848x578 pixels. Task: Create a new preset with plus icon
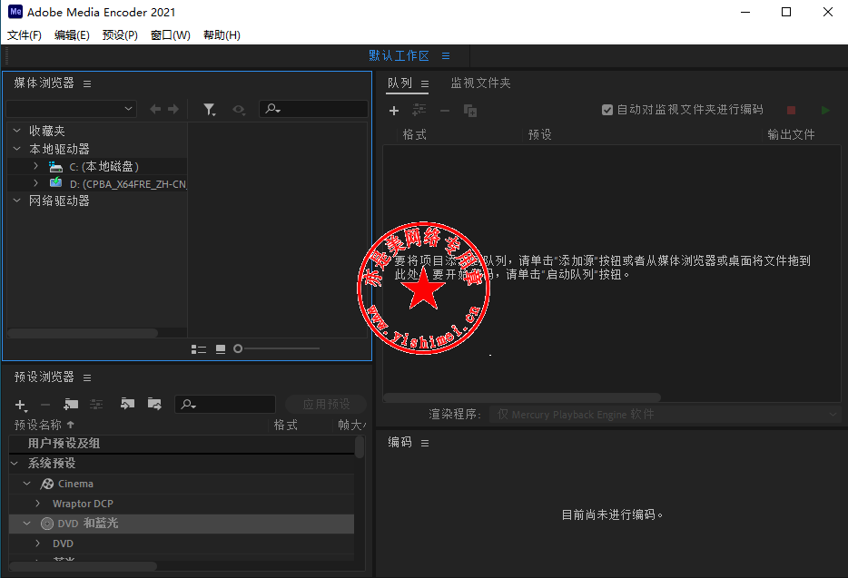pos(21,405)
